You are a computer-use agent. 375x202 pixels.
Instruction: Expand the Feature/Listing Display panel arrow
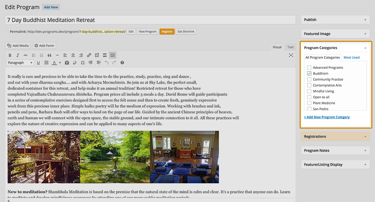[x=365, y=165]
